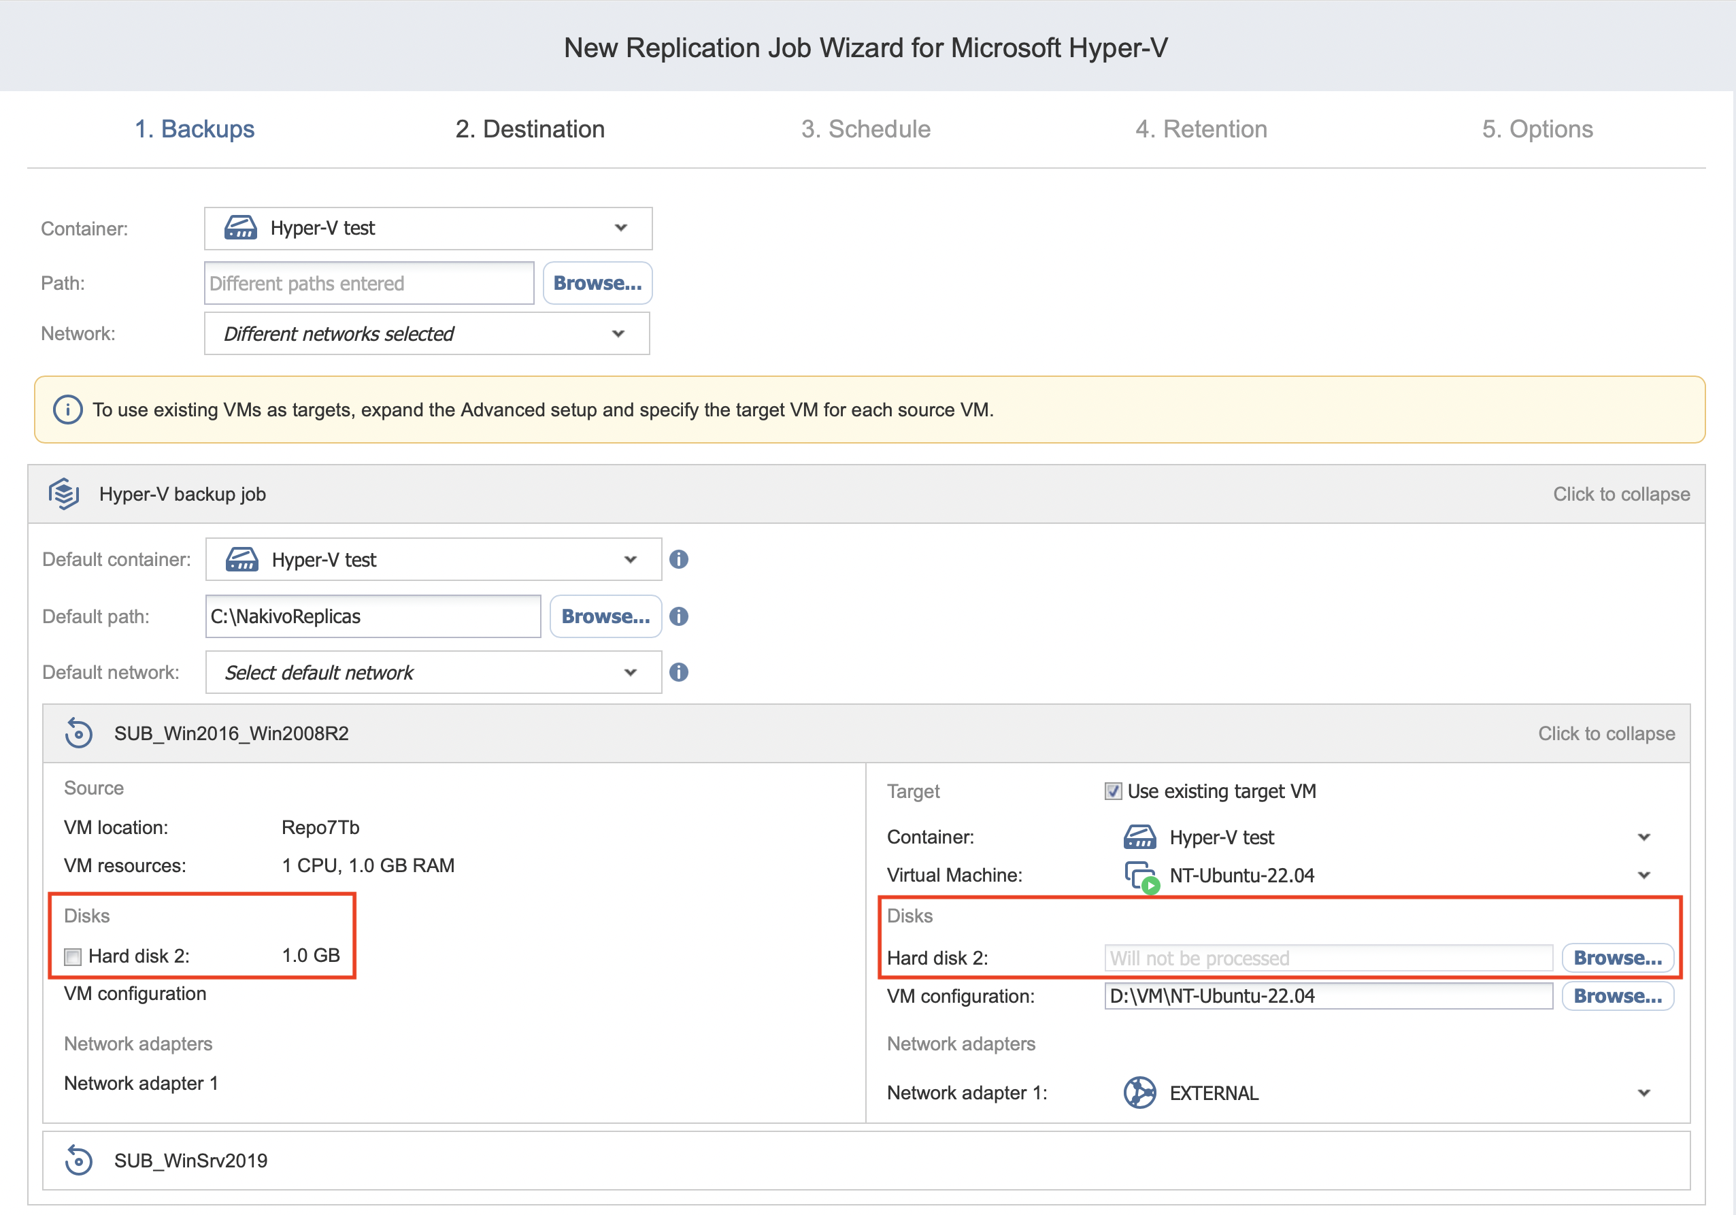Check the Hard disk 2 checkbox
Viewport: 1736px width, 1215px height.
click(x=73, y=956)
